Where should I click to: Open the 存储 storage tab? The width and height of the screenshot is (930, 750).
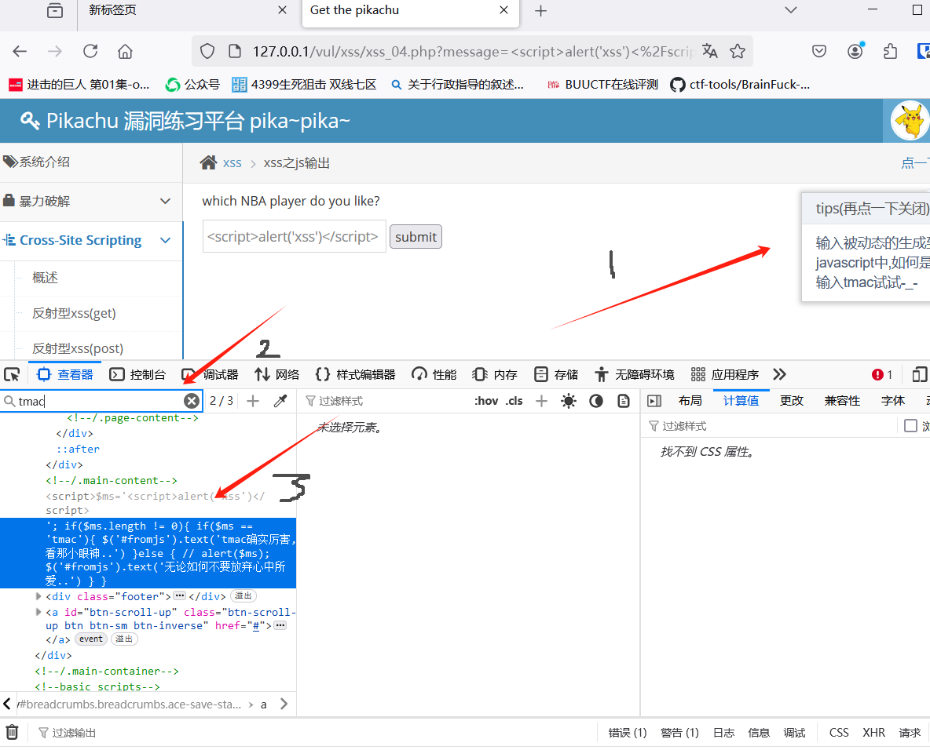[556, 374]
